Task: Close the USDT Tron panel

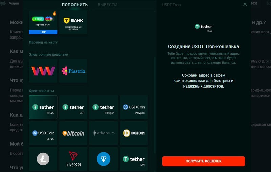Action: pos(245,4)
